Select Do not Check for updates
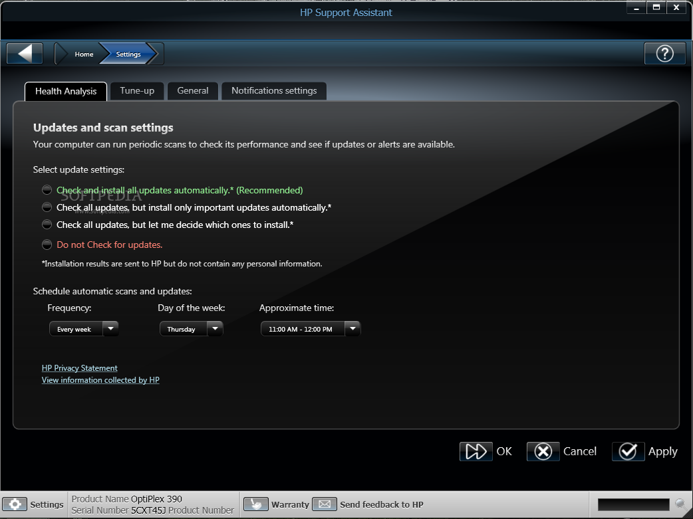693x519 pixels. pyautogui.click(x=47, y=245)
